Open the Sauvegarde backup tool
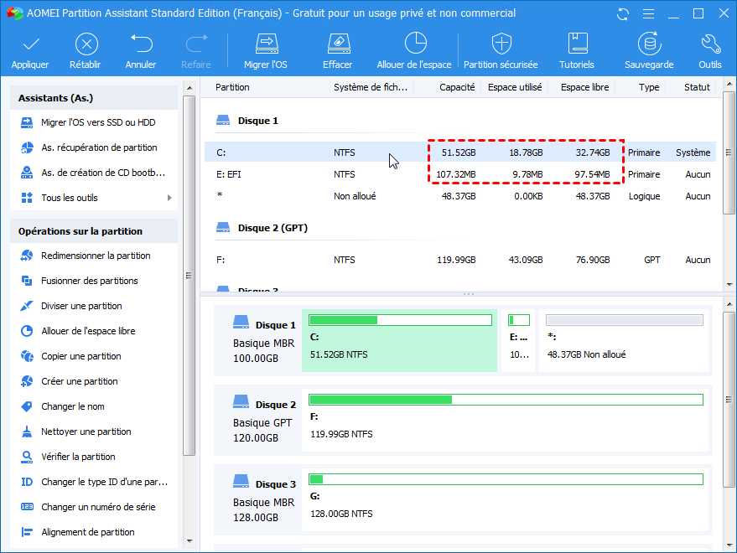This screenshot has width=737, height=553. (648, 44)
